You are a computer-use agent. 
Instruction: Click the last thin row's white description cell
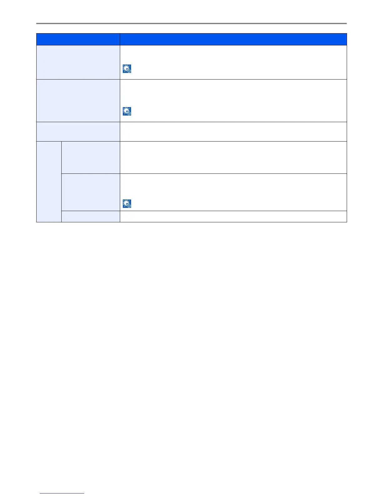point(233,217)
